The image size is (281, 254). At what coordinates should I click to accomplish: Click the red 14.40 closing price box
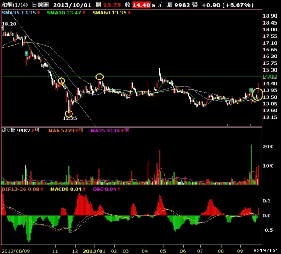pos(141,5)
